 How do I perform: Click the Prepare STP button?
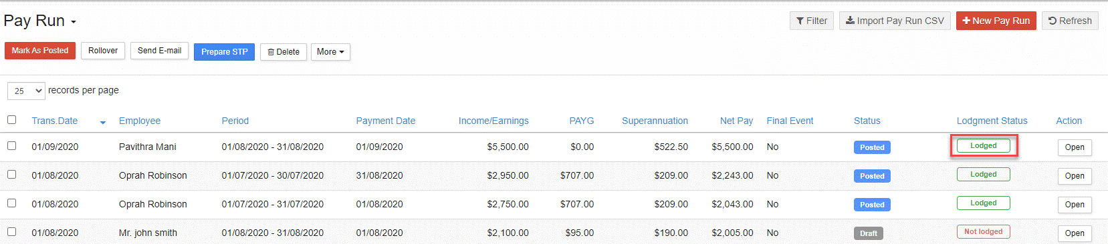(x=224, y=52)
